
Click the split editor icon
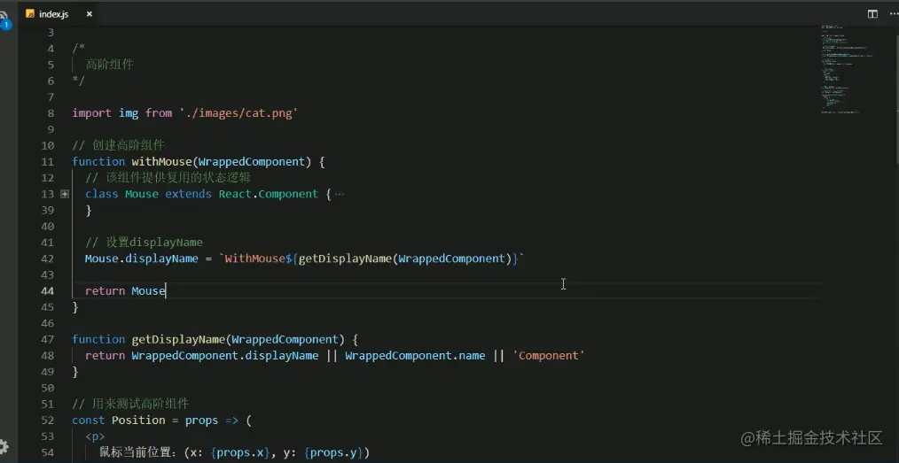872,14
